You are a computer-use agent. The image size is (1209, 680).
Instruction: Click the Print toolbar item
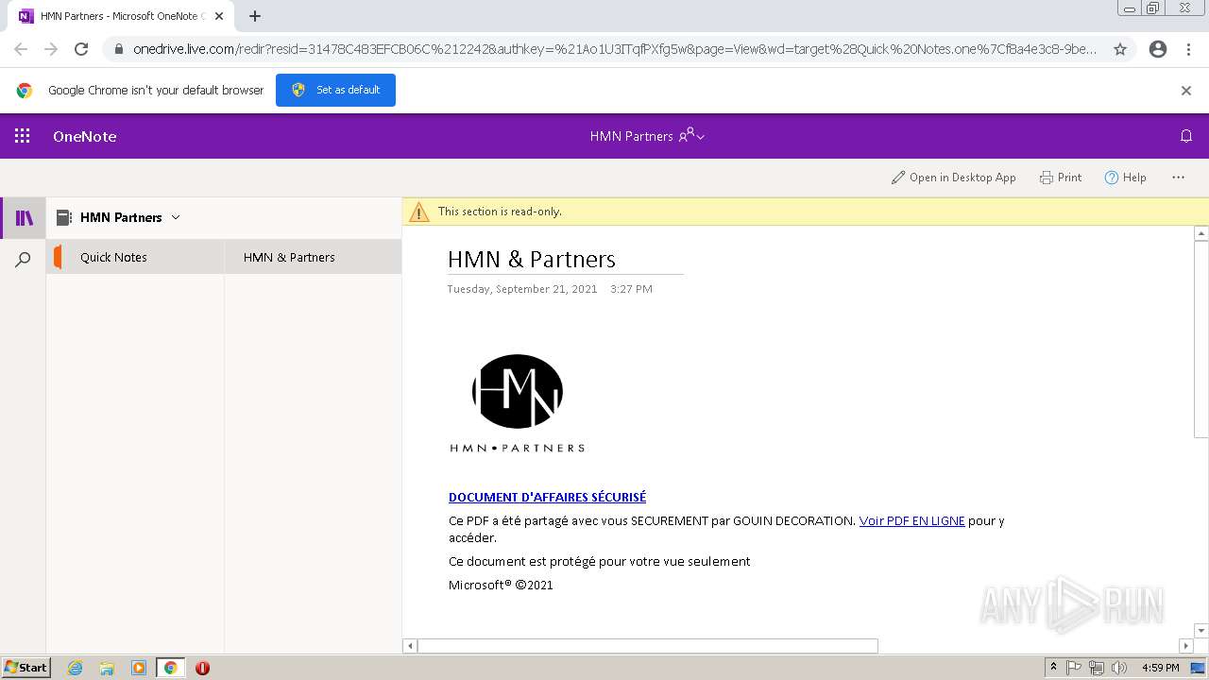1061,178
